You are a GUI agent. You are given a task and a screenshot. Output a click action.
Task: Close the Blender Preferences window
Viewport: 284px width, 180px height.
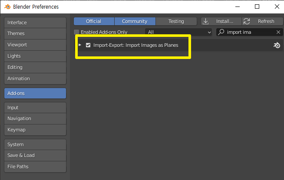point(277,7)
